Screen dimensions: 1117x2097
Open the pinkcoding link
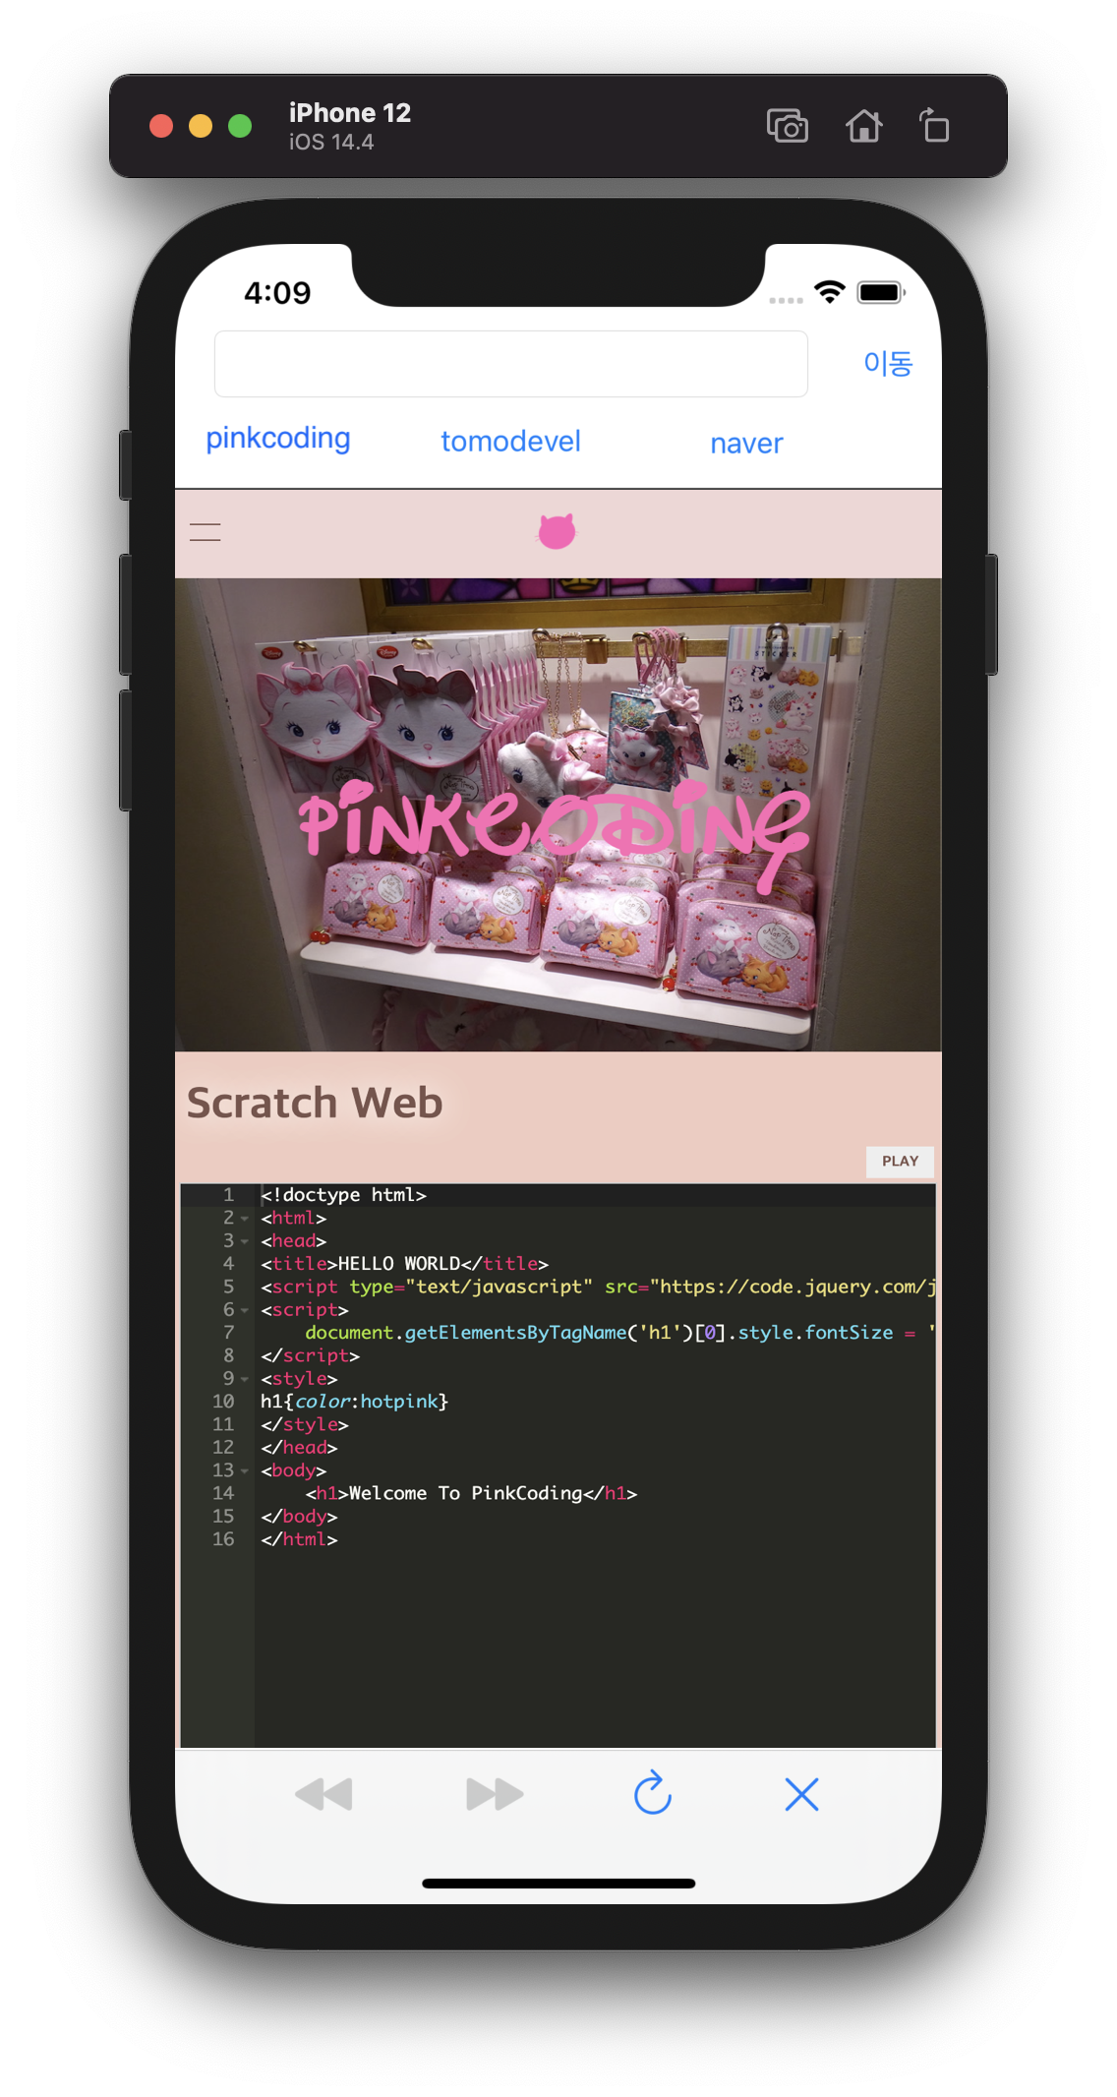point(277,438)
